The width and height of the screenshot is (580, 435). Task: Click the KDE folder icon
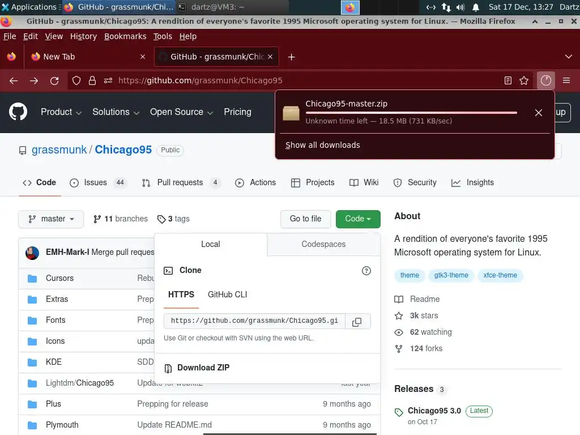pyautogui.click(x=32, y=362)
